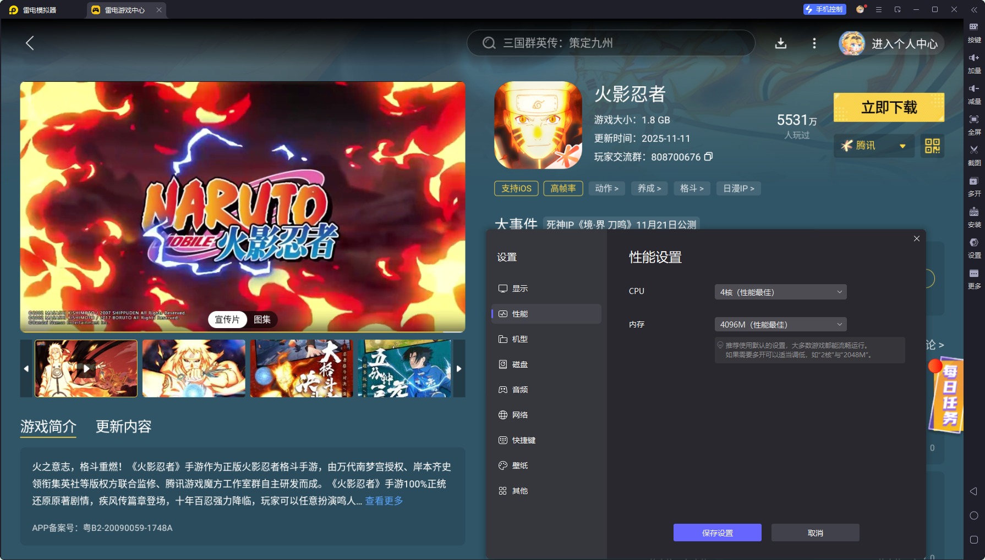
Task: Open the 动作 > genre tag
Action: [607, 188]
